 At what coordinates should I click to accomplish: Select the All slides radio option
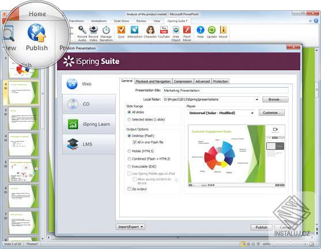(129, 112)
